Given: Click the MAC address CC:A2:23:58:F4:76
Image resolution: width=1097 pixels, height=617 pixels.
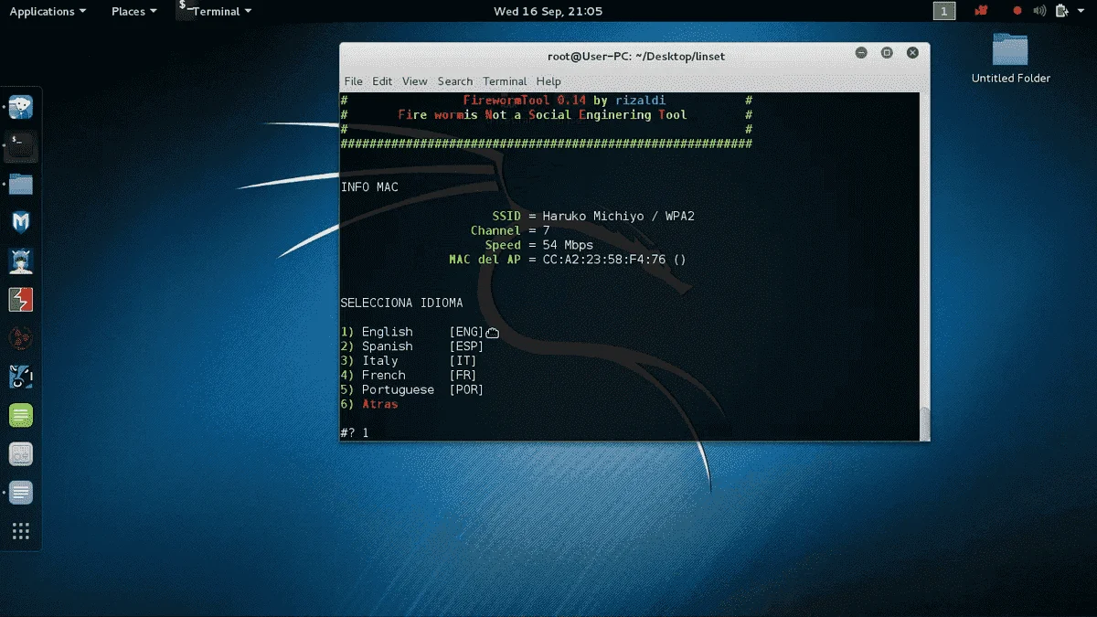Looking at the screenshot, I should point(604,261).
